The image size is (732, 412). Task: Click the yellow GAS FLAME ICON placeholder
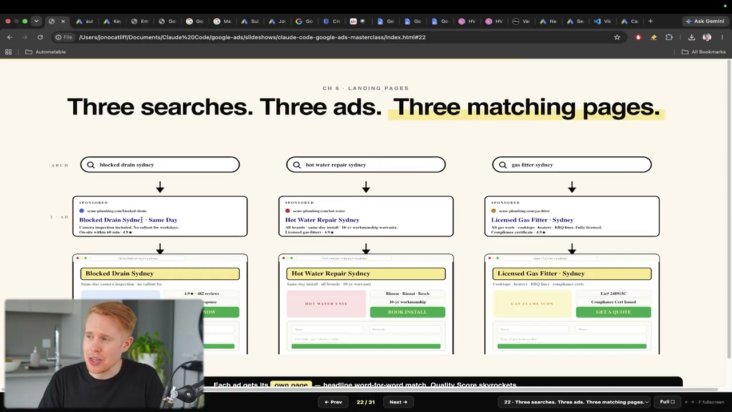532,303
